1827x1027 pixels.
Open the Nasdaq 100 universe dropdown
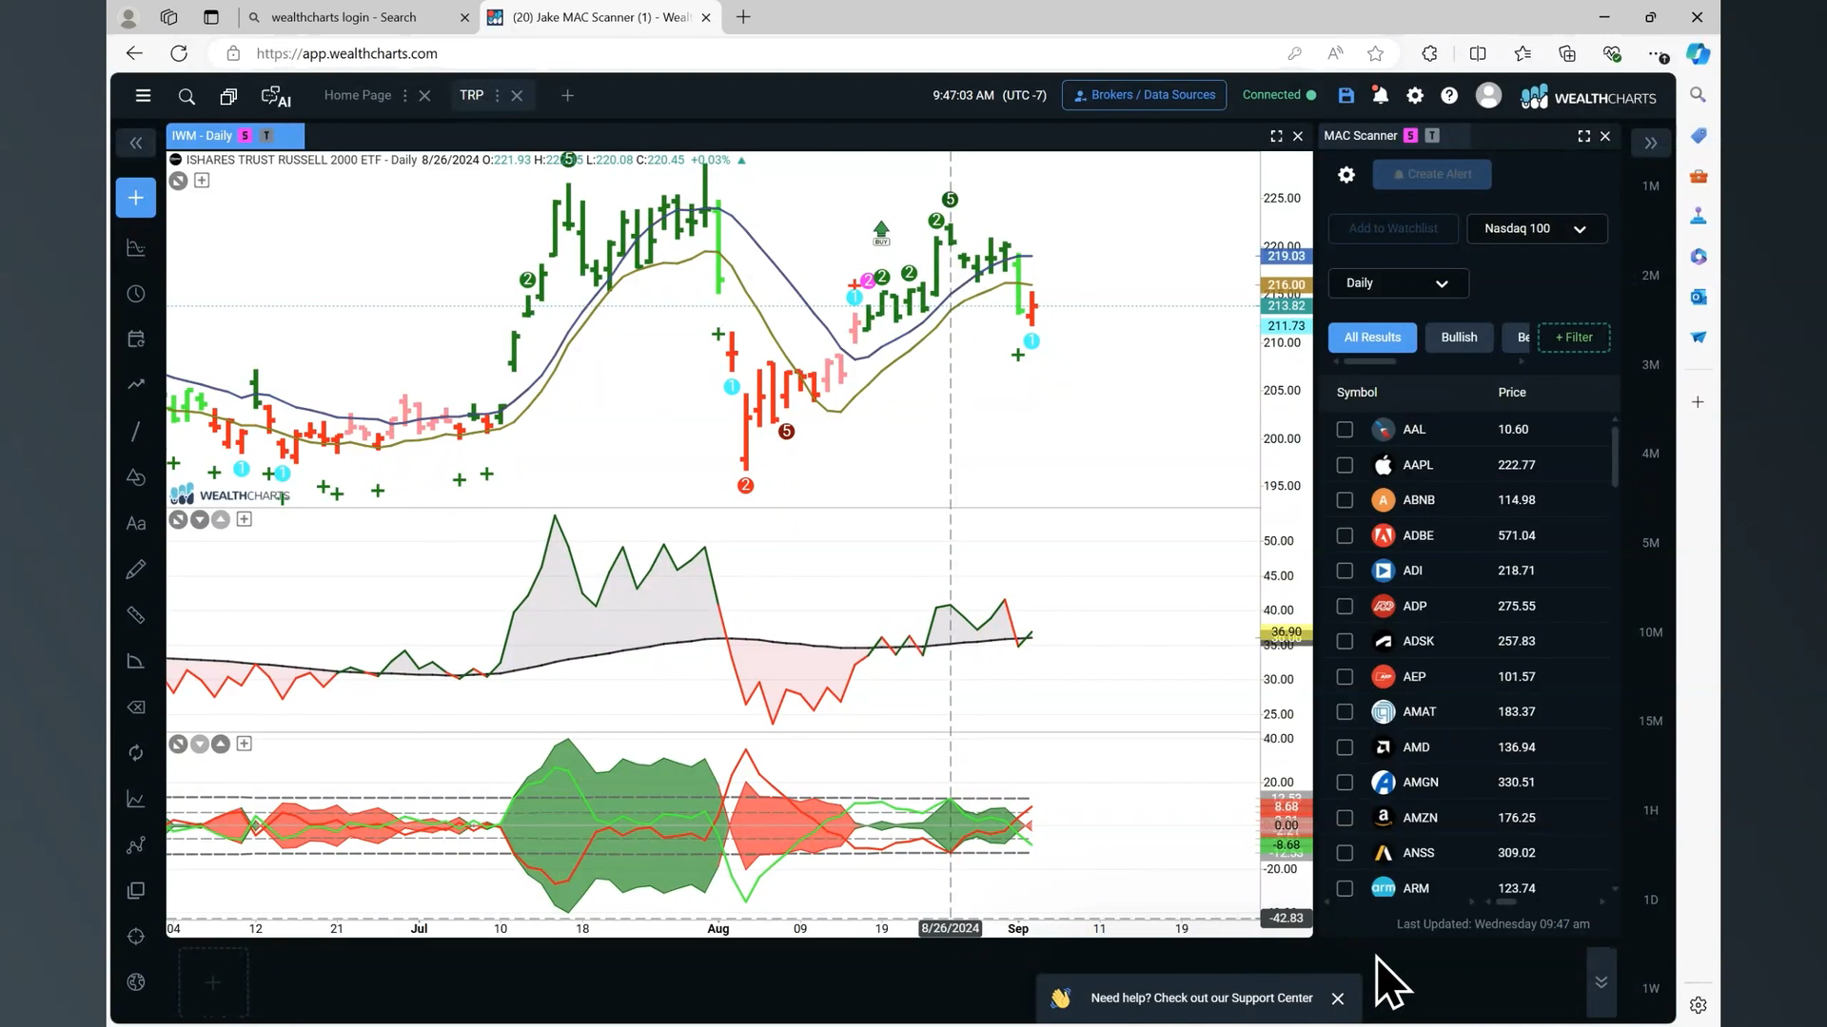(1537, 228)
